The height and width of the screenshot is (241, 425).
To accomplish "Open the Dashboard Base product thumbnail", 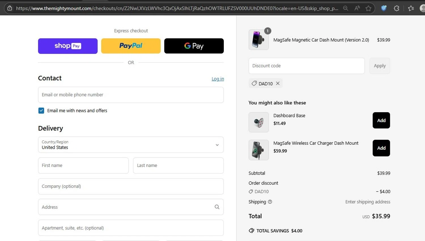I will (259, 122).
